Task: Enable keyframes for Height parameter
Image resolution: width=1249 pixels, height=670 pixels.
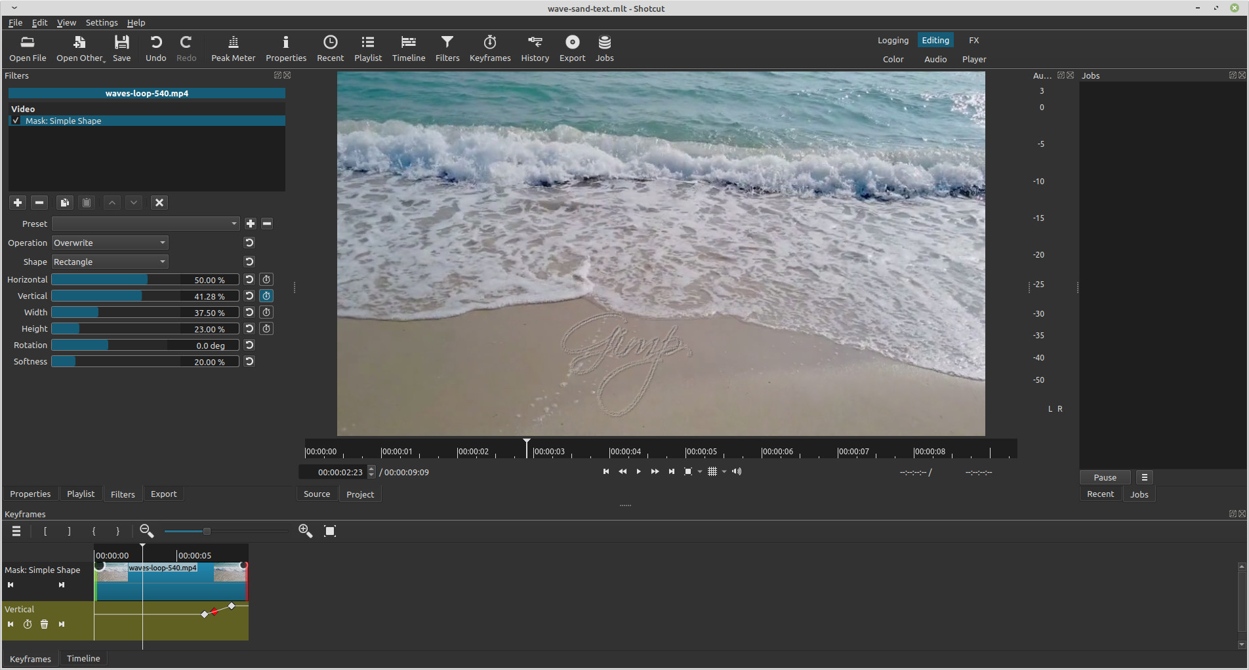Action: coord(266,328)
